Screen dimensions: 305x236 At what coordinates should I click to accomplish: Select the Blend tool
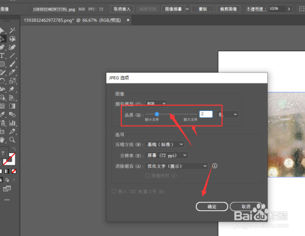[x=12, y=115]
